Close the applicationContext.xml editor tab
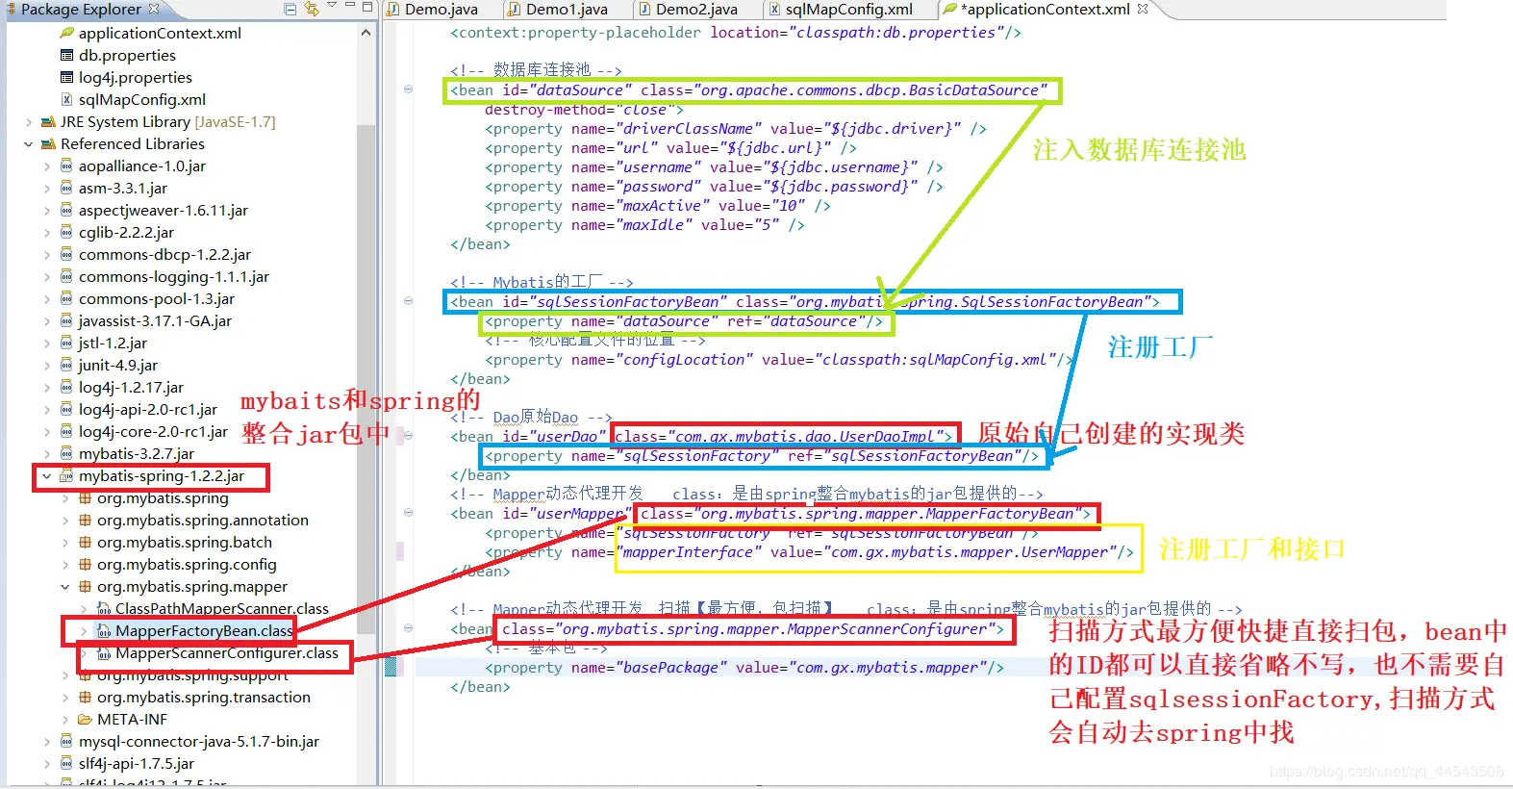The width and height of the screenshot is (1513, 789). (x=1143, y=9)
